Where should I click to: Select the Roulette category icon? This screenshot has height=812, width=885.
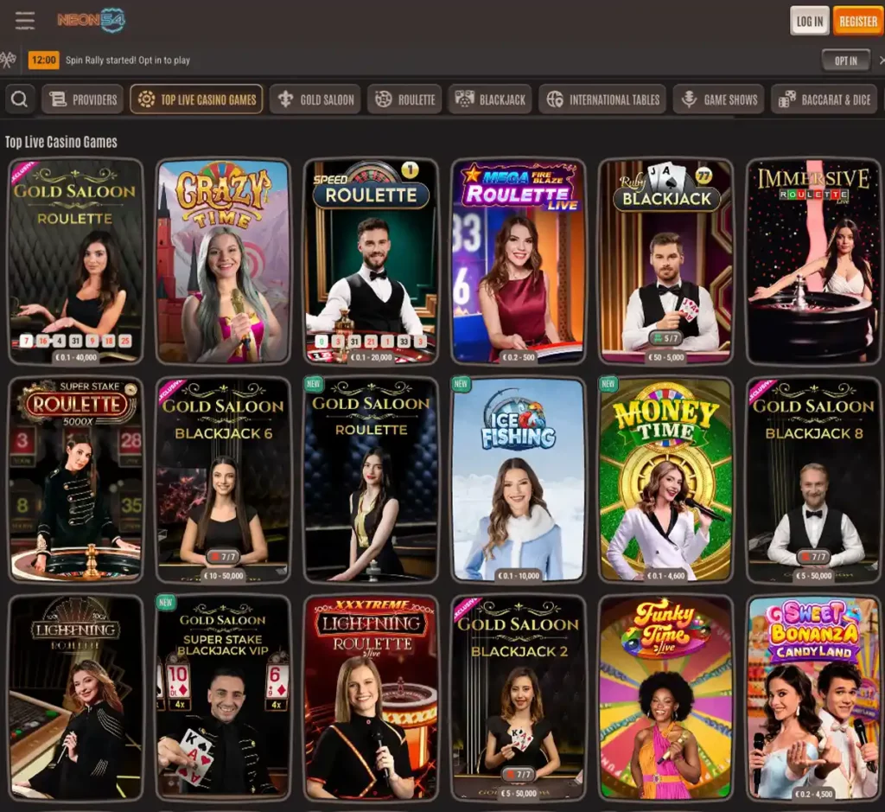point(381,99)
